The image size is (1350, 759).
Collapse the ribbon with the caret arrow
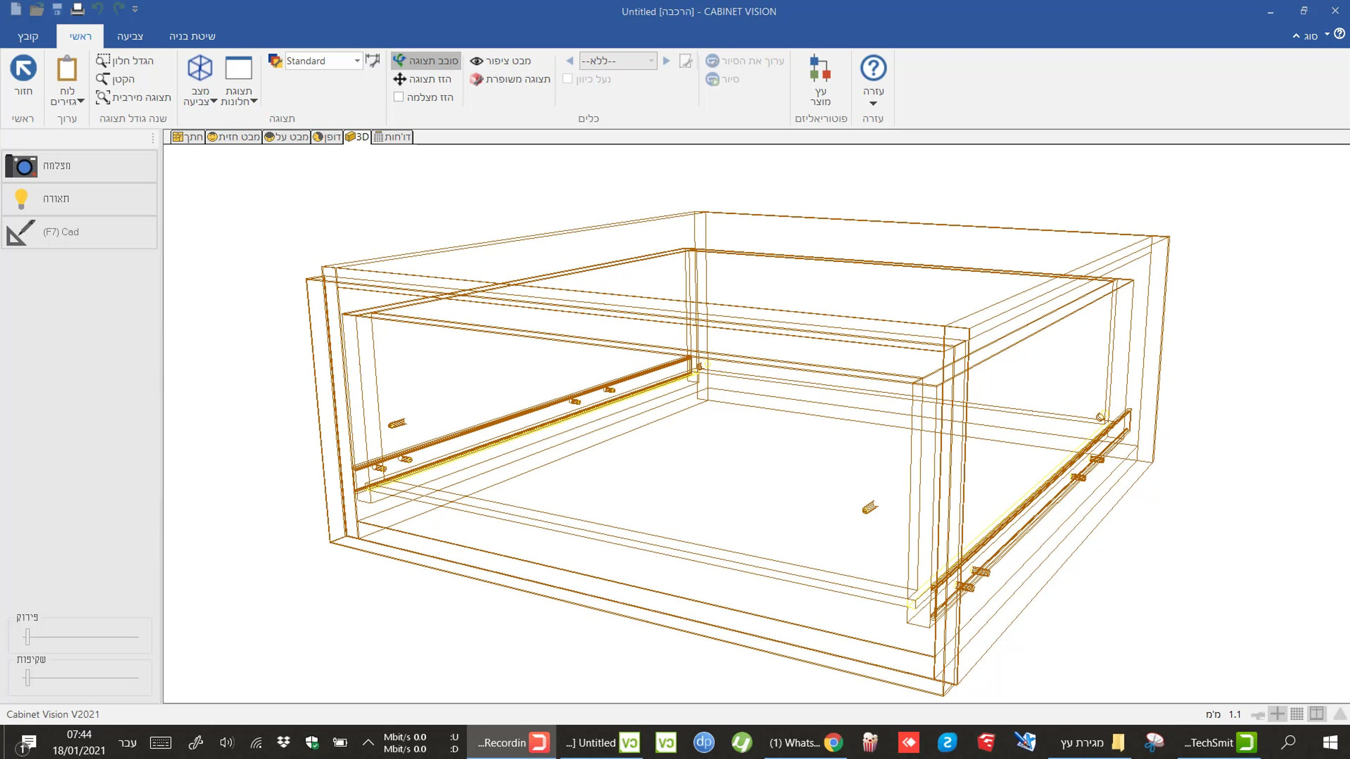1296,36
